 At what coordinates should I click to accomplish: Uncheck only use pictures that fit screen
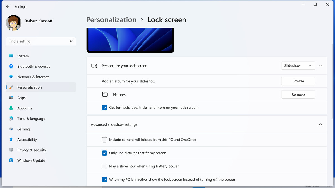[x=104, y=153]
